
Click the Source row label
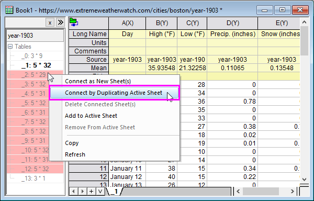click(89, 60)
